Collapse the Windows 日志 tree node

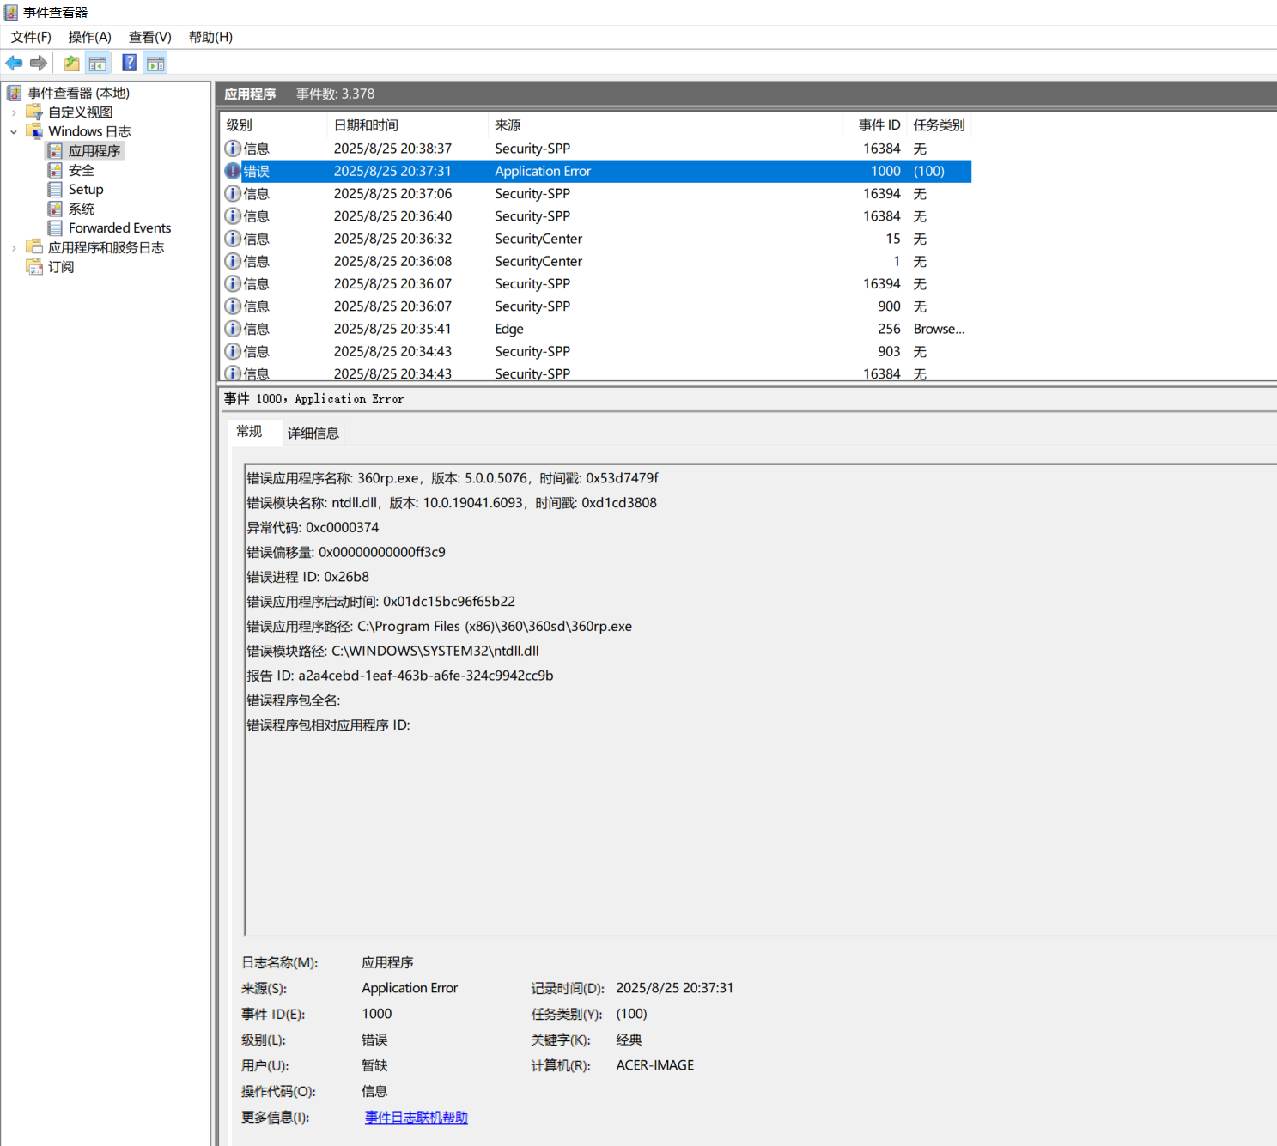coord(14,132)
